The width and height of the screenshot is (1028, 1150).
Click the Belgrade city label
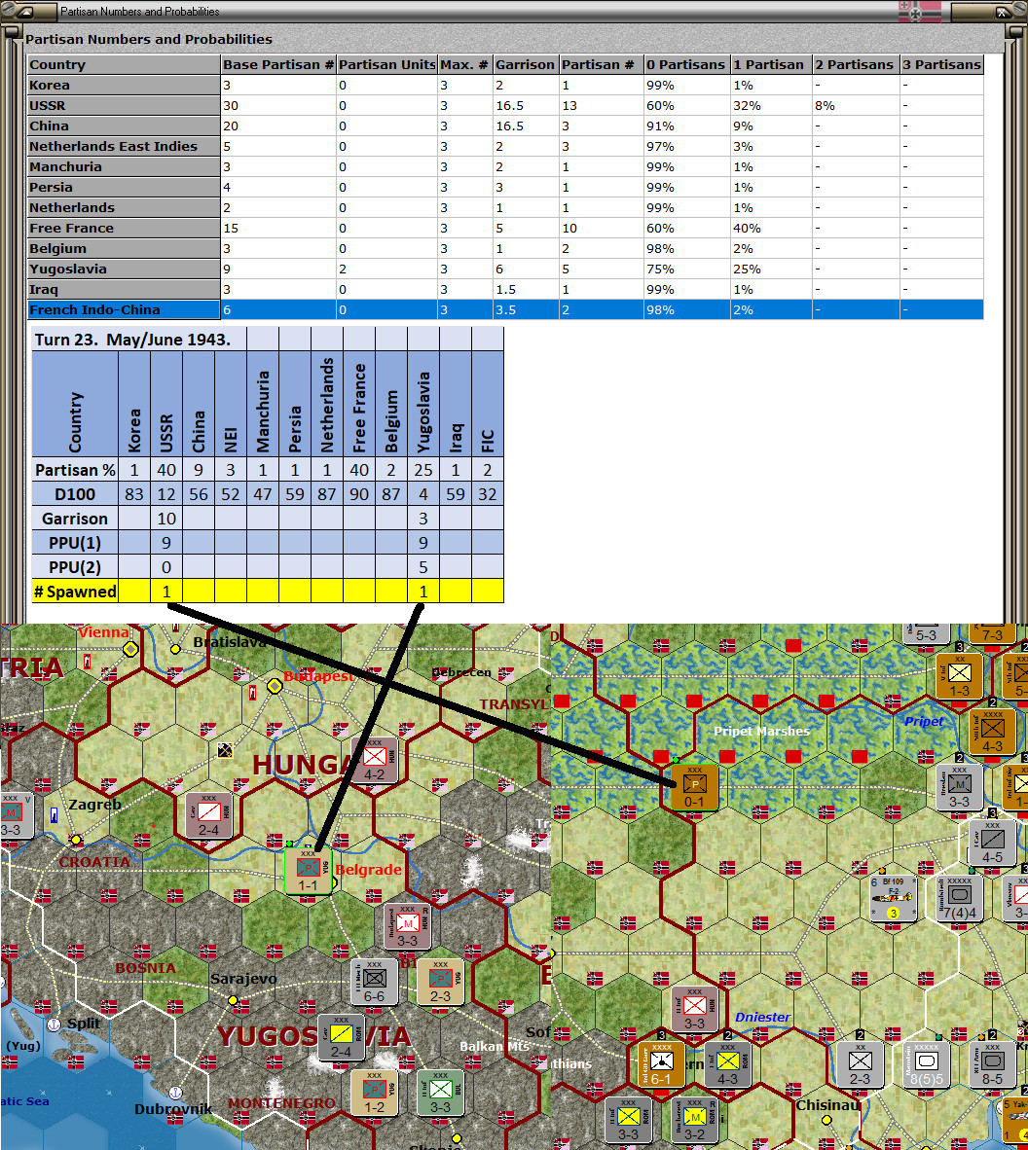tap(368, 870)
